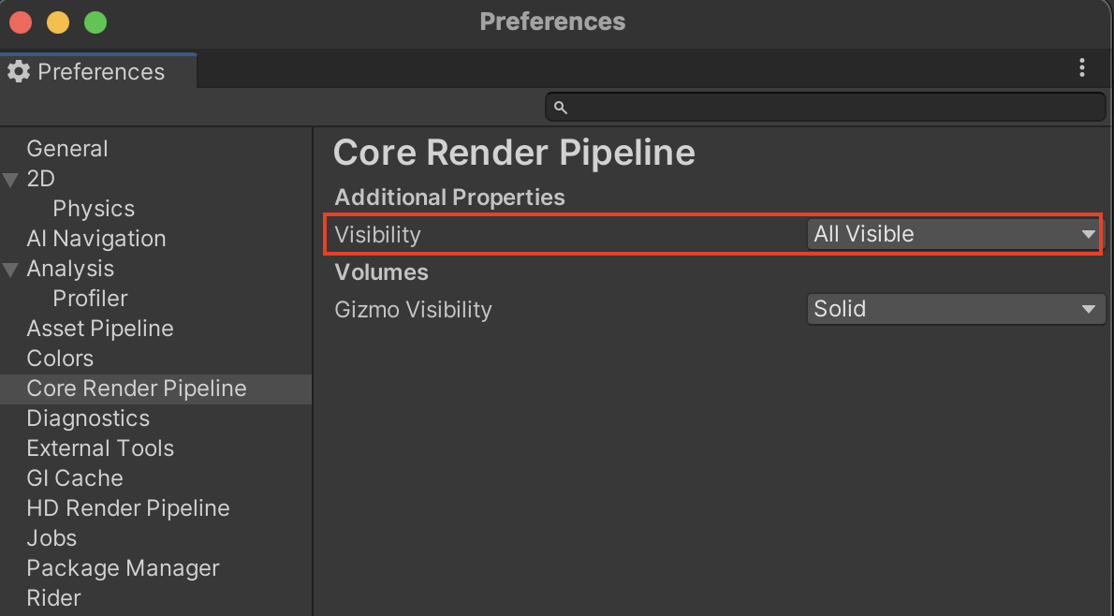Go to Package Manager preferences
The width and height of the screenshot is (1114, 616).
coord(123,568)
